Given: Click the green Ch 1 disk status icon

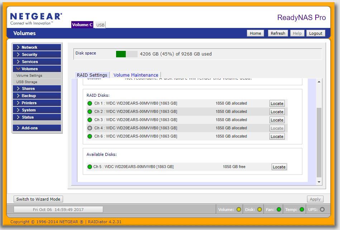Looking at the screenshot, I should (90, 104).
